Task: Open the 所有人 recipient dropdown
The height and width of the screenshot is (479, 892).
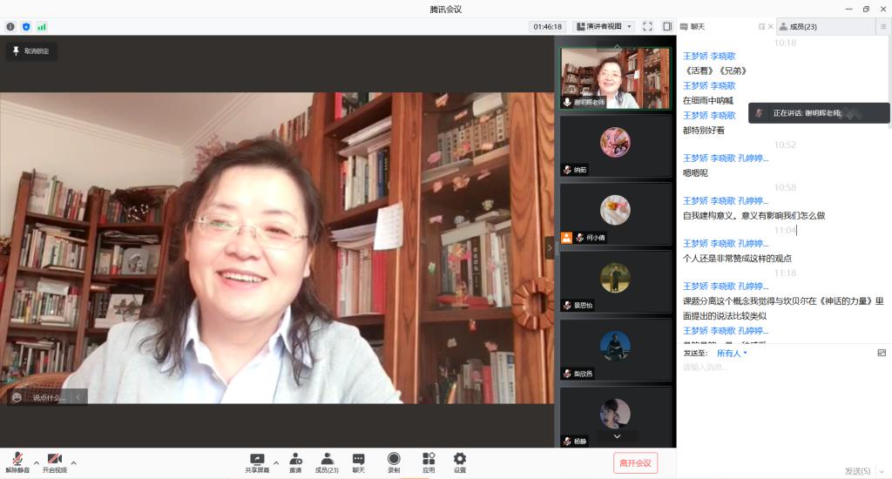Action: [x=732, y=353]
